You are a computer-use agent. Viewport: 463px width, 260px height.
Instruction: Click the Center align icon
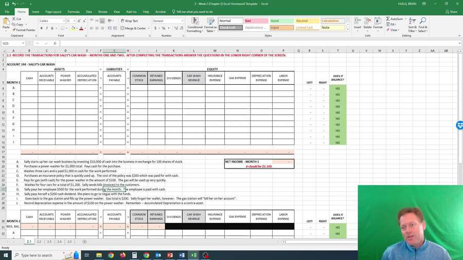[x=97, y=28]
